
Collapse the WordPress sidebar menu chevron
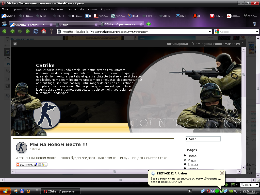click(6, 45)
